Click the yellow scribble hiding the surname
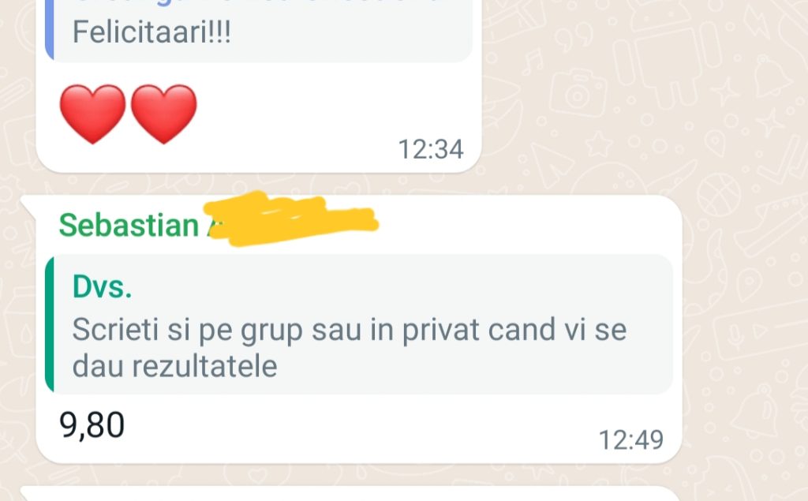 (x=292, y=219)
